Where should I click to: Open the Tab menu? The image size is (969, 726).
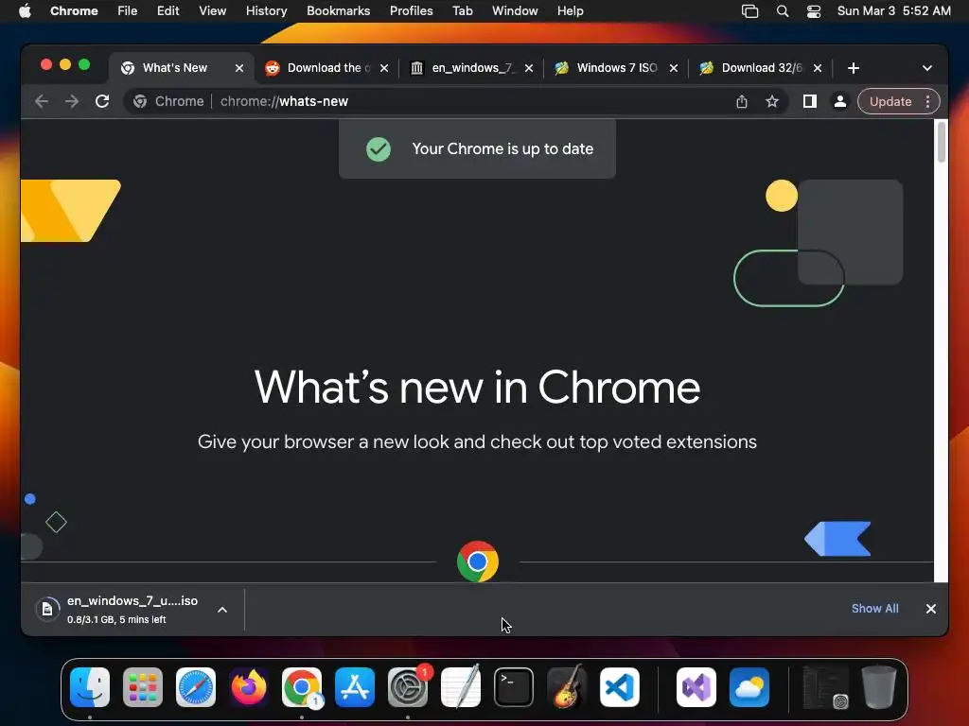click(462, 11)
